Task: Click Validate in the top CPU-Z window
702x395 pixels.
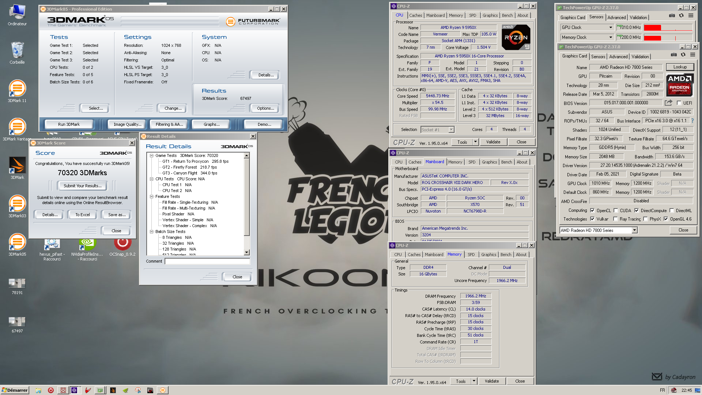Action: pyautogui.click(x=493, y=142)
